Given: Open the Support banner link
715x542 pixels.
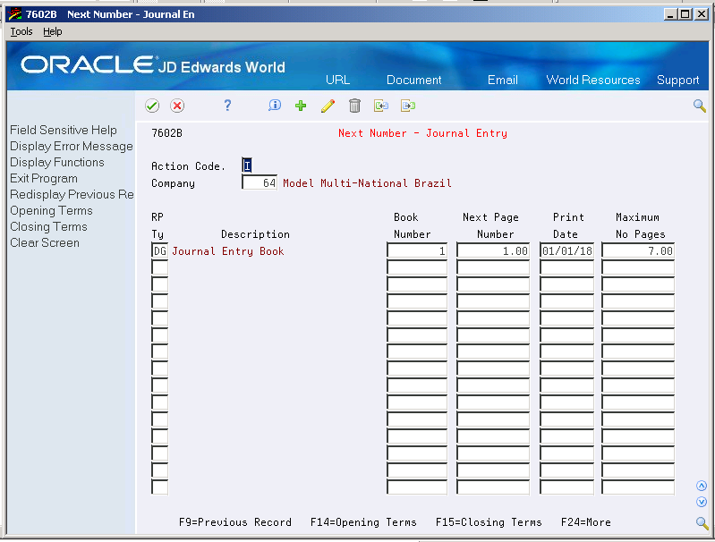Looking at the screenshot, I should (x=678, y=80).
